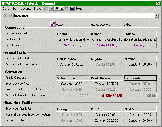This screenshot has height=127, width=162.
Task: Edit Voice Busy Days Constant 365.0
Action: point(72,84)
